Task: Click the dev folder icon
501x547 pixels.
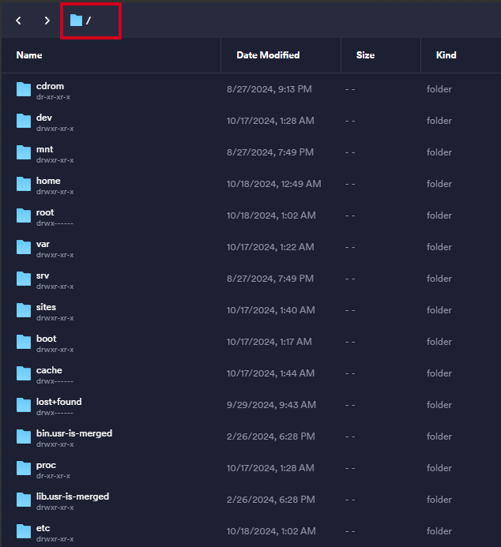Action: (x=24, y=121)
